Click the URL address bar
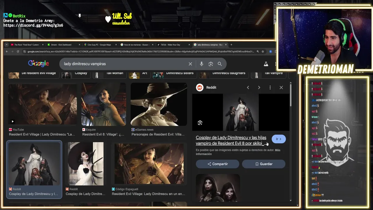 pyautogui.click(x=140, y=52)
